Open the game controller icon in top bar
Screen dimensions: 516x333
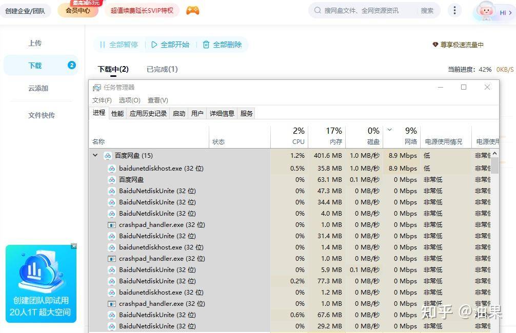192,11
